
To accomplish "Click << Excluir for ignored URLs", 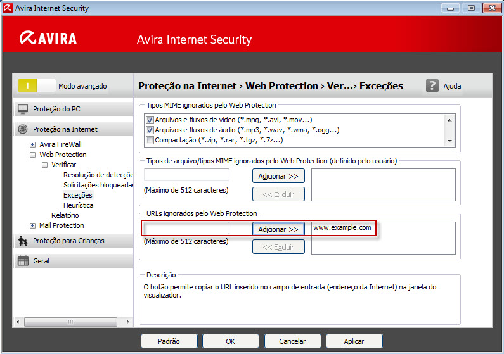I will (278, 247).
